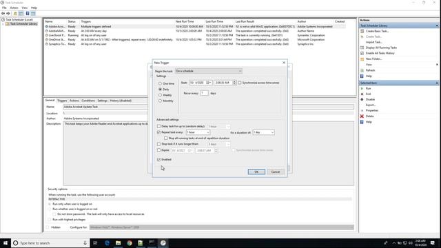Click the Back arrow toolbar icon
Image resolution: width=441 pixels, height=248 pixels.
3,13
